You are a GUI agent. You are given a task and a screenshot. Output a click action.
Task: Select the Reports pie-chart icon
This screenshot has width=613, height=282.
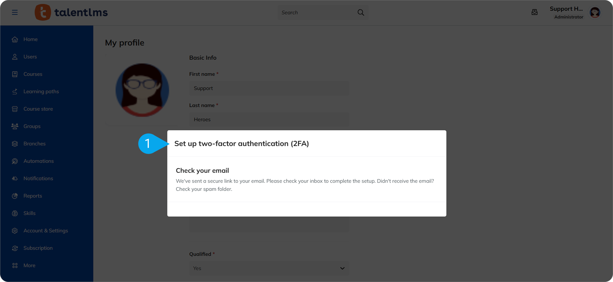coord(15,196)
